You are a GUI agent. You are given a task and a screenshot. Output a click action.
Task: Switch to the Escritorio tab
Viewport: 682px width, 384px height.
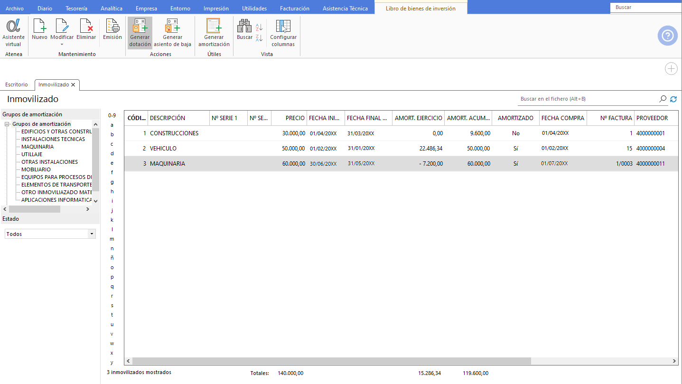click(17, 84)
